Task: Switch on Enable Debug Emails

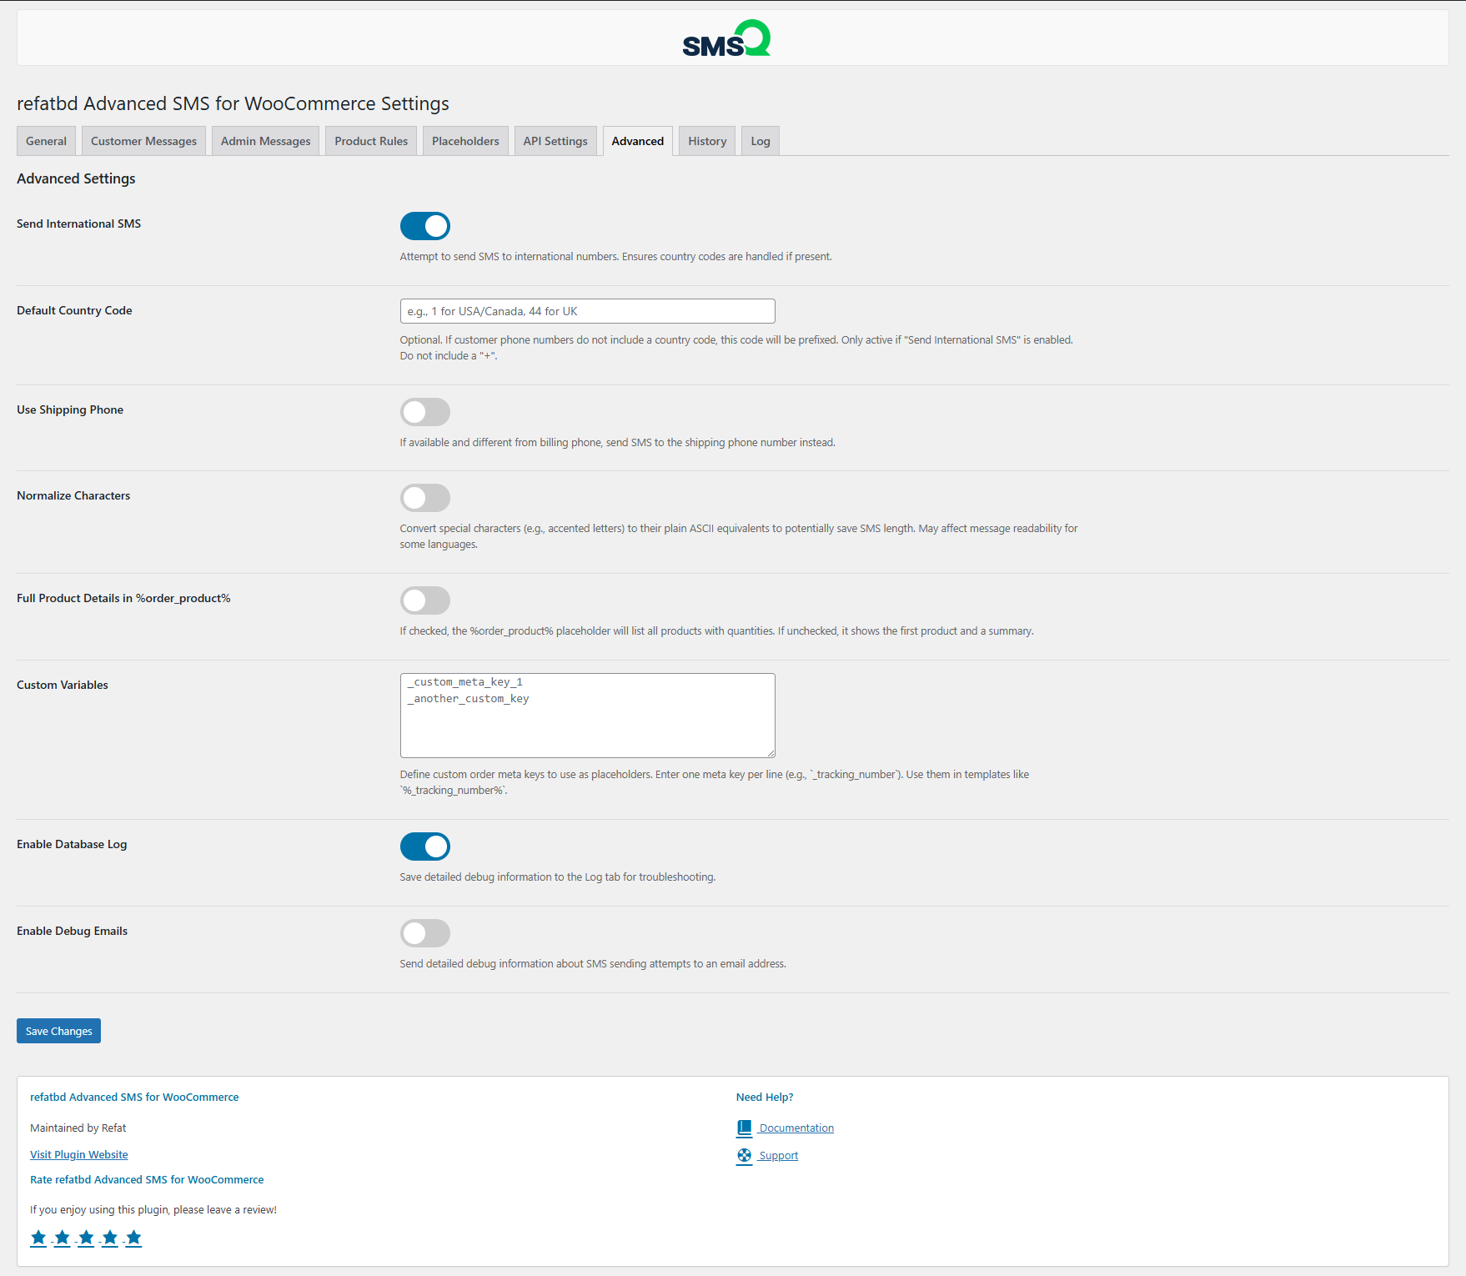Action: (425, 933)
